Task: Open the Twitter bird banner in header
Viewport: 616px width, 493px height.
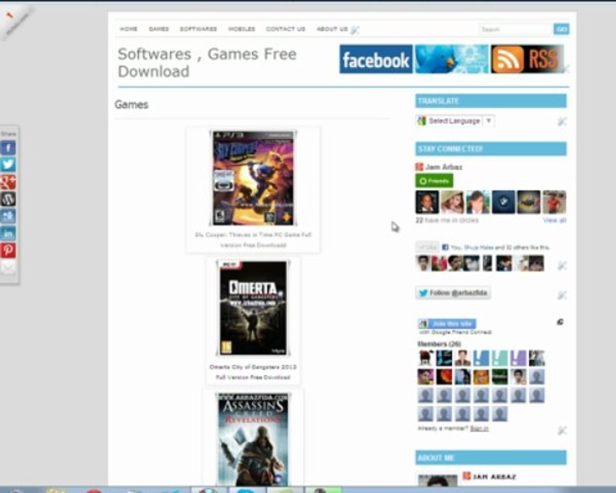Action: (452, 60)
